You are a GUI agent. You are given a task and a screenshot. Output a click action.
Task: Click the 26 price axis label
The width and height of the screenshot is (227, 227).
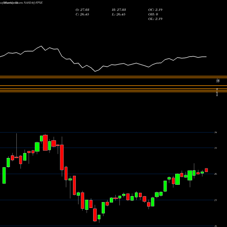216,174
